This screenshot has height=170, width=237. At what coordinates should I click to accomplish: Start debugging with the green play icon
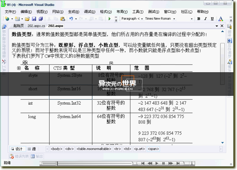109,19
